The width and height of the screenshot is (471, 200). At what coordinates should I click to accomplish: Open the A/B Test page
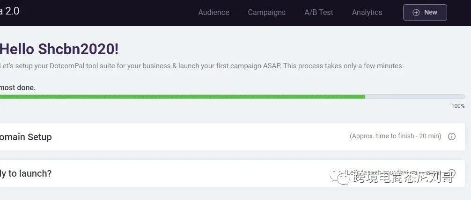tap(319, 13)
